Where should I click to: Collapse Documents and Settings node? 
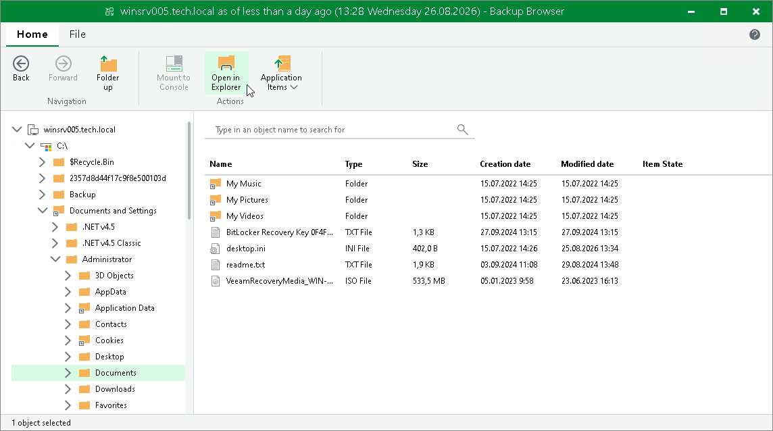pyautogui.click(x=43, y=210)
